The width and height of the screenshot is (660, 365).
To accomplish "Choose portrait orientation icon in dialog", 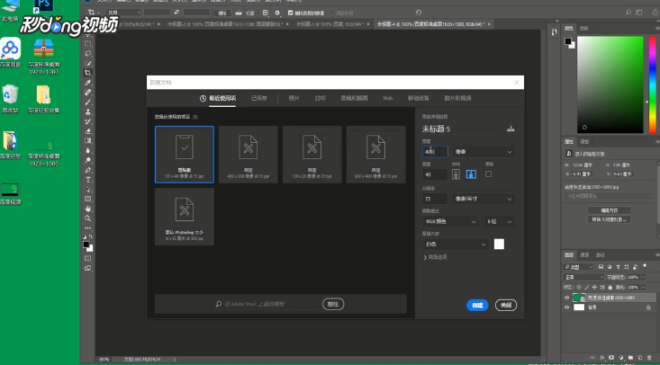I will 456,174.
